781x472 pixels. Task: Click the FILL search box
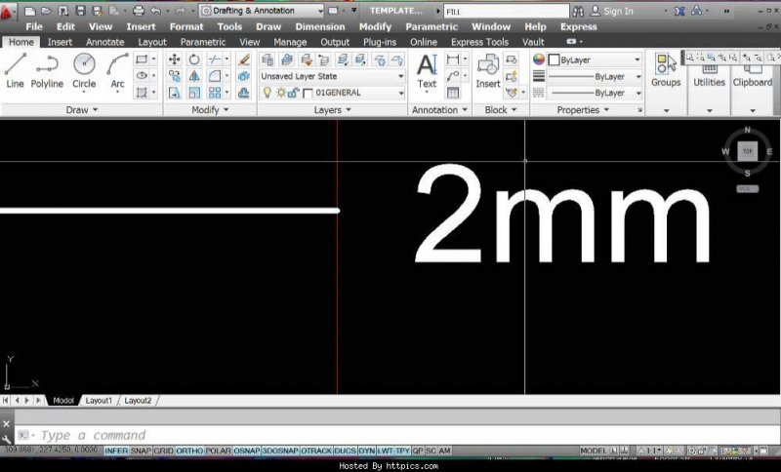point(506,11)
